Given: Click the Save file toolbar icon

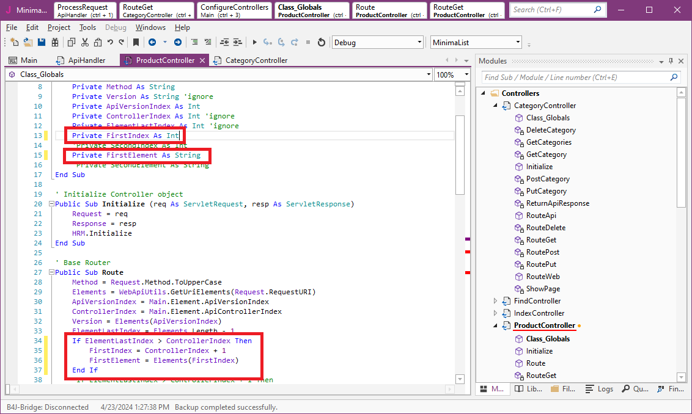Looking at the screenshot, I should (42, 42).
